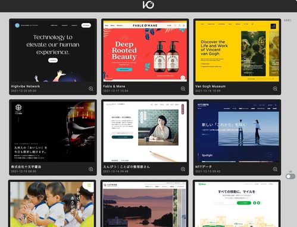Open the thumbnail with woman at desk

click(x=145, y=132)
